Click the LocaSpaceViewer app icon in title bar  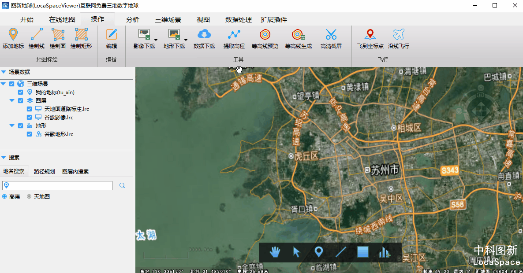5,5
